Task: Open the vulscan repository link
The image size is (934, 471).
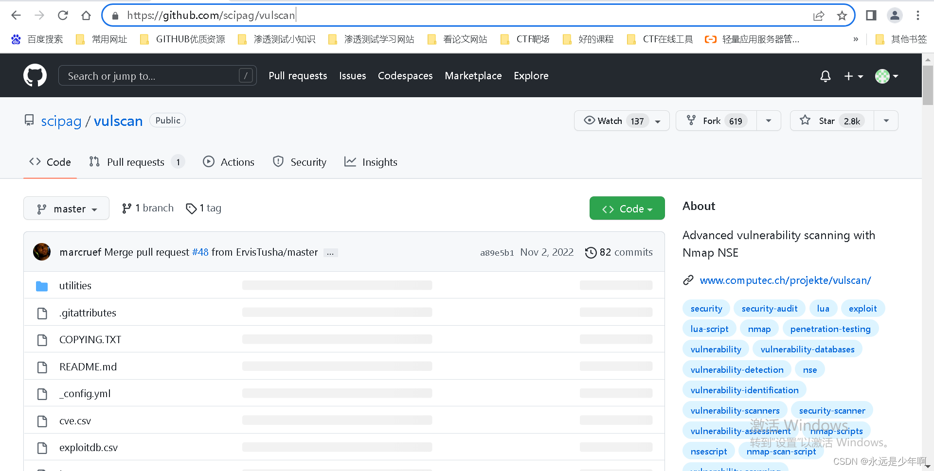Action: (118, 121)
